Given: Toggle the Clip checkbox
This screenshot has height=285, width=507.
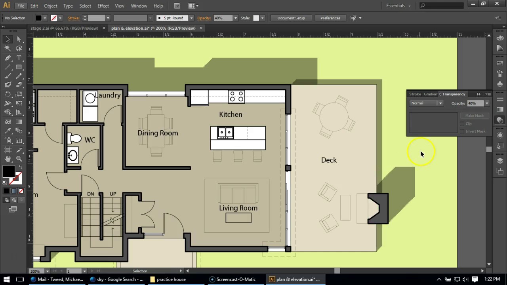Looking at the screenshot, I should click(x=462, y=124).
